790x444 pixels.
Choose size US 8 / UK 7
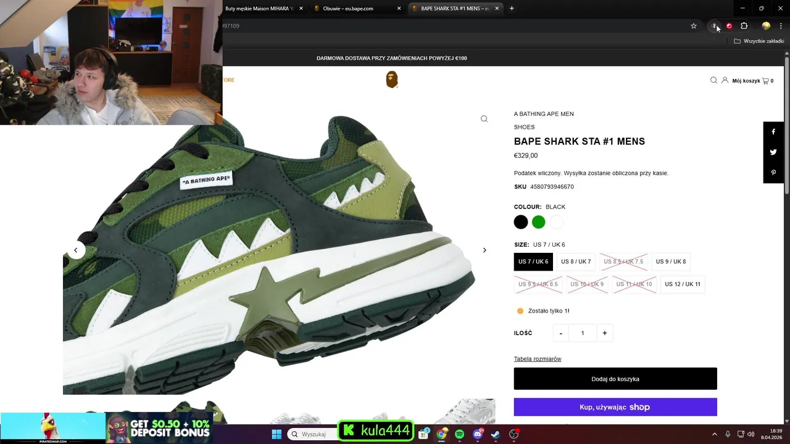576,261
